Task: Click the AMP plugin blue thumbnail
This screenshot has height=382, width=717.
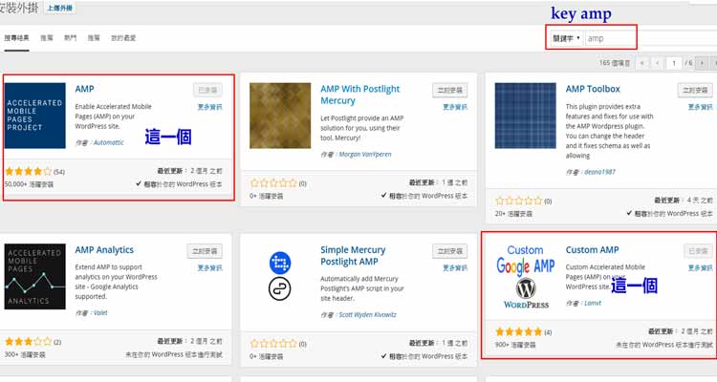Action: pyautogui.click(x=35, y=116)
